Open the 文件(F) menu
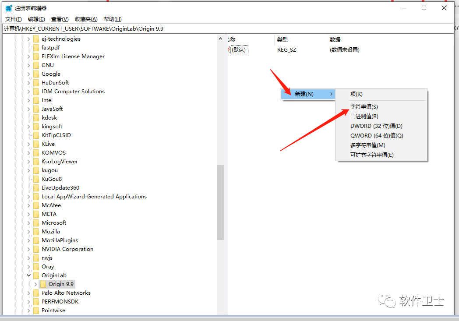Viewport: 459px width, 321px height. pos(14,19)
